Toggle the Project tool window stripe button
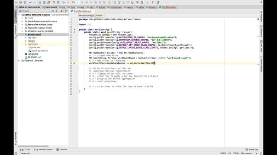The height and width of the screenshot is (155, 277). pyautogui.click(x=16, y=16)
